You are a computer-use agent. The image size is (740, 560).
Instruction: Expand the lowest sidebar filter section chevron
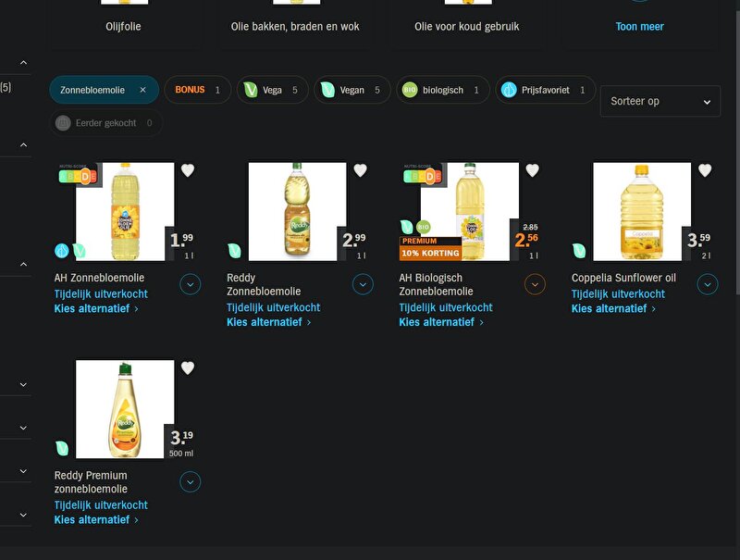tap(23, 515)
